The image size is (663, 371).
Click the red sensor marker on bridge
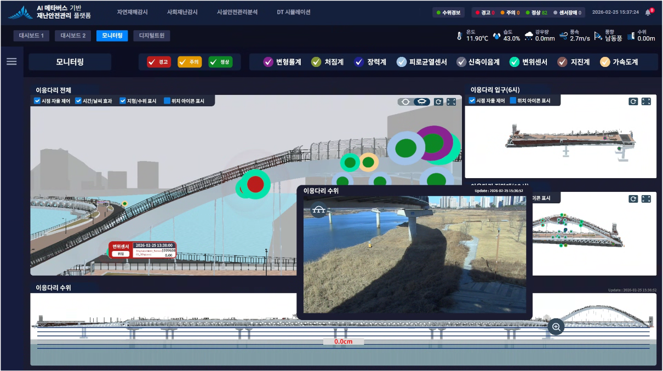(x=255, y=184)
